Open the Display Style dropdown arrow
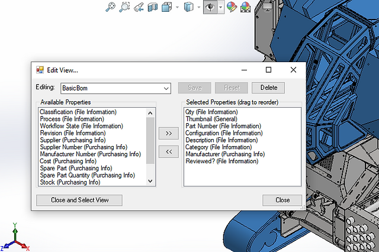The width and height of the screenshot is (379, 252). pos(199,7)
